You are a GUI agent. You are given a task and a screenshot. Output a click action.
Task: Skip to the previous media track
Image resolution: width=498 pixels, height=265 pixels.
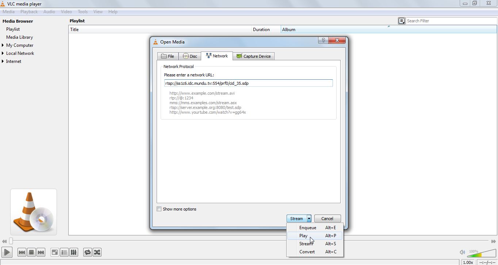(22, 252)
